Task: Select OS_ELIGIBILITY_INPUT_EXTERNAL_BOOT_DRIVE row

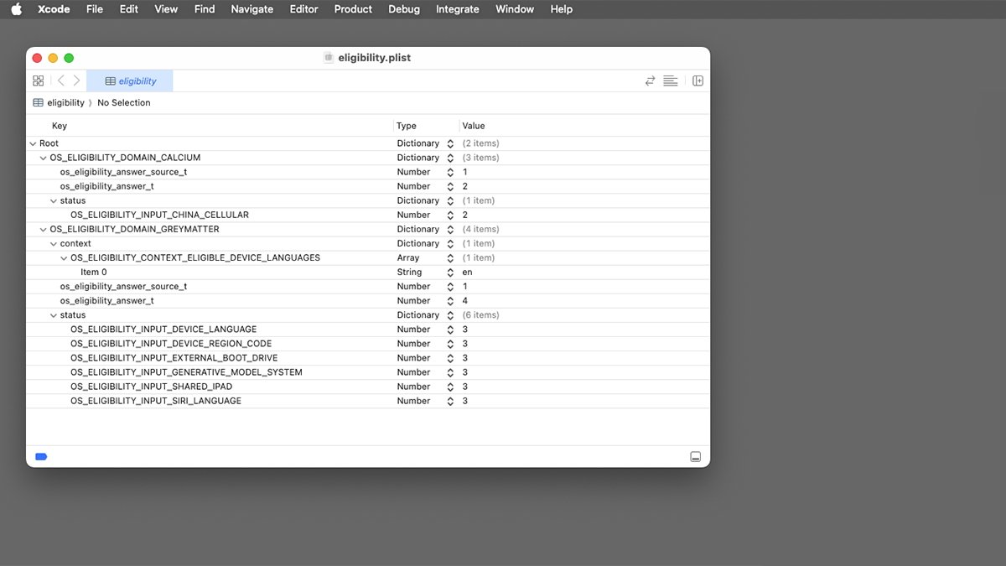Action: (368, 358)
